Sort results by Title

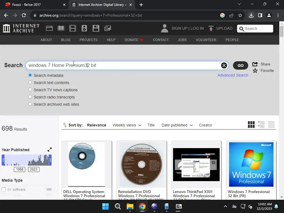(151, 125)
